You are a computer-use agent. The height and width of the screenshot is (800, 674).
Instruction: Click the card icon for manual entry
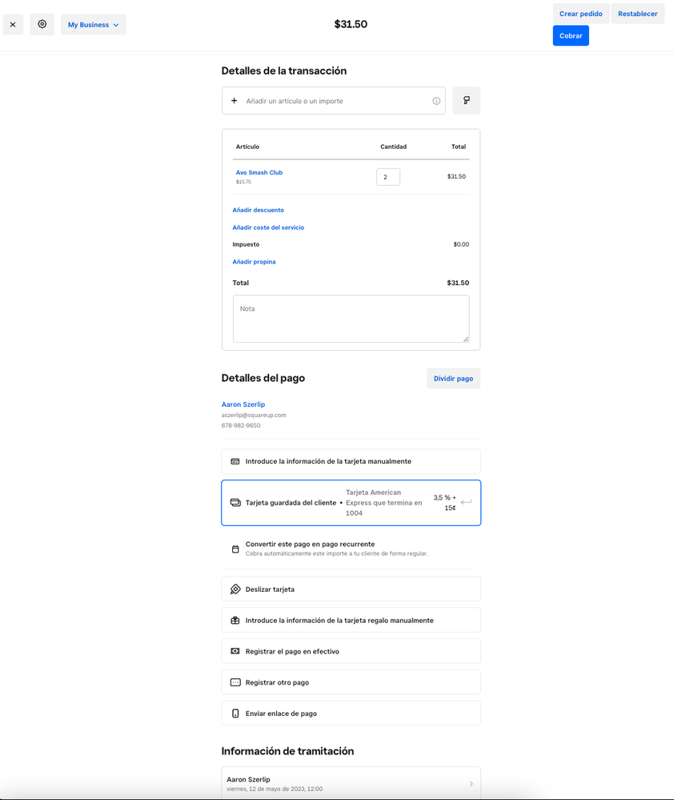pyautogui.click(x=235, y=461)
